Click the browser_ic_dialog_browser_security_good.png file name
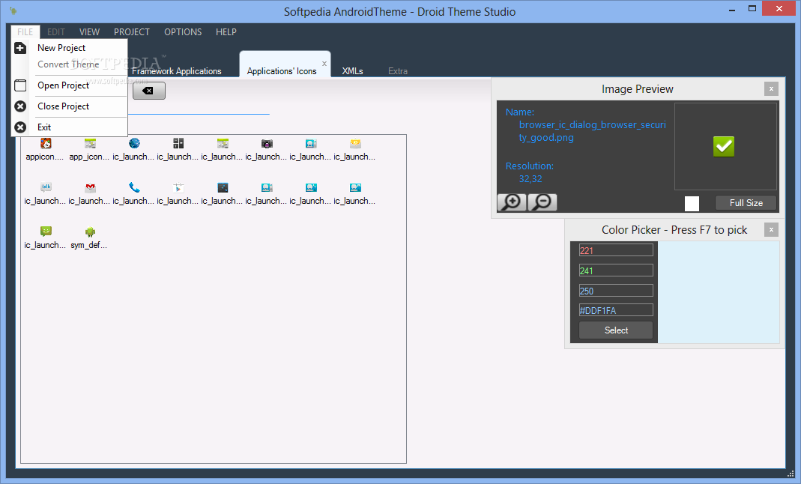801x484 pixels. tap(593, 131)
